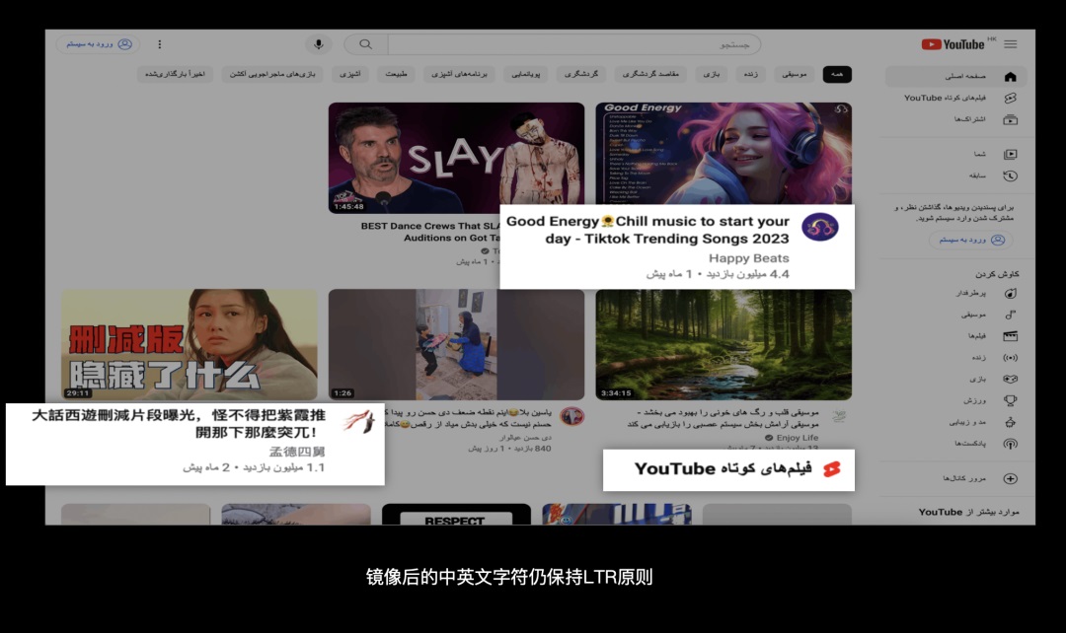Select the Nature filter chip
Screen dimensions: 1066x633
pyautogui.click(x=396, y=74)
